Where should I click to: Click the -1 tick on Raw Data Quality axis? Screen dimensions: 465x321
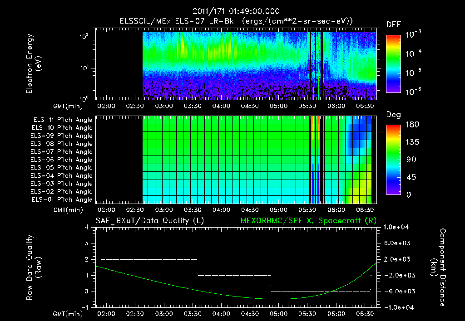[85, 307]
